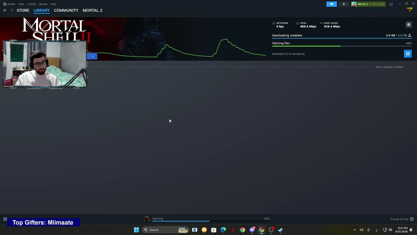Click the 3.0 GB / 3.0 GB size text

click(396, 35)
